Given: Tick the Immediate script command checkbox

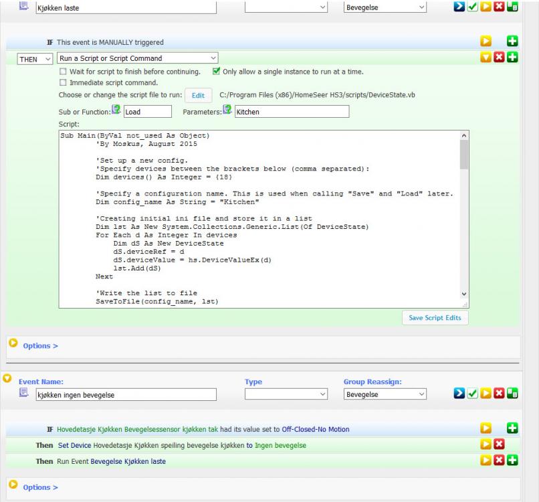Looking at the screenshot, I should [64, 82].
